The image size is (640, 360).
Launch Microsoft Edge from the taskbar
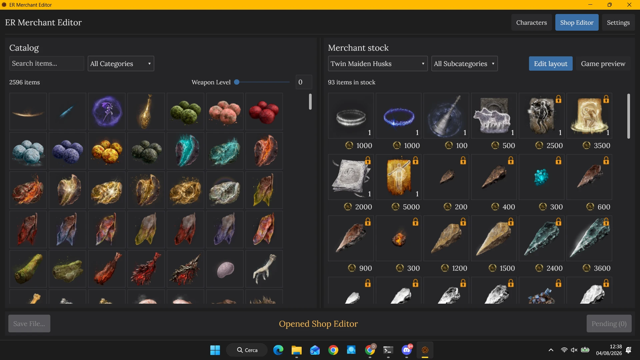pos(278,350)
